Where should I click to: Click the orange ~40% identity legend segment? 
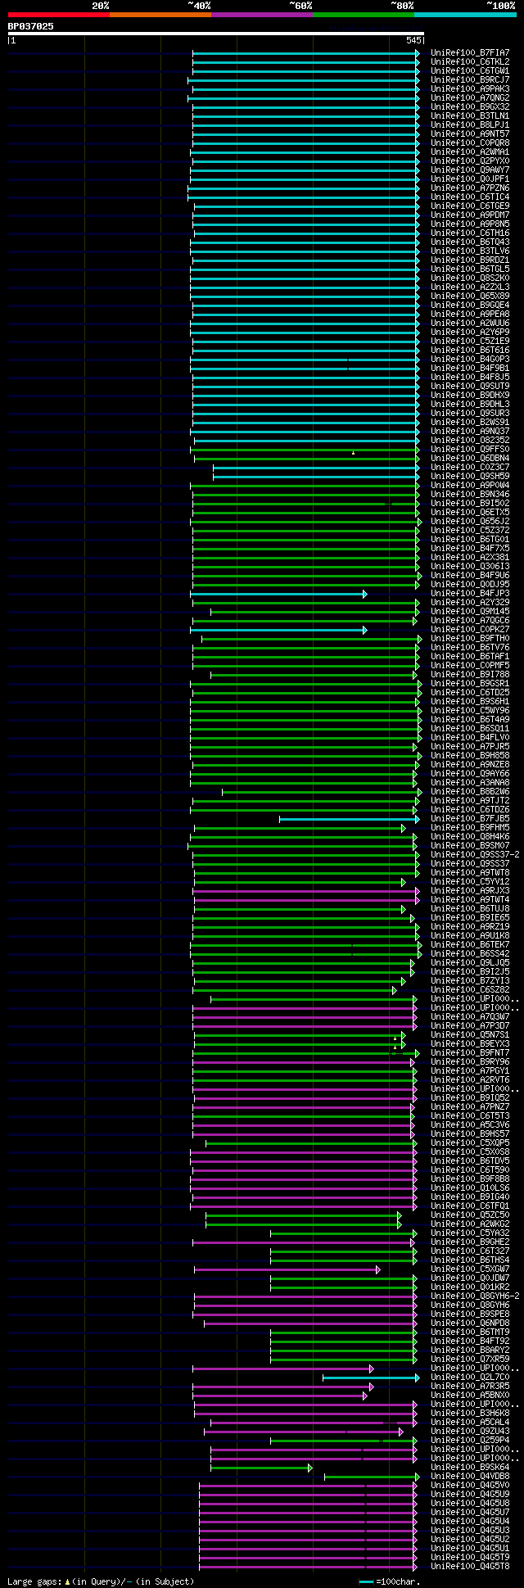coord(160,15)
